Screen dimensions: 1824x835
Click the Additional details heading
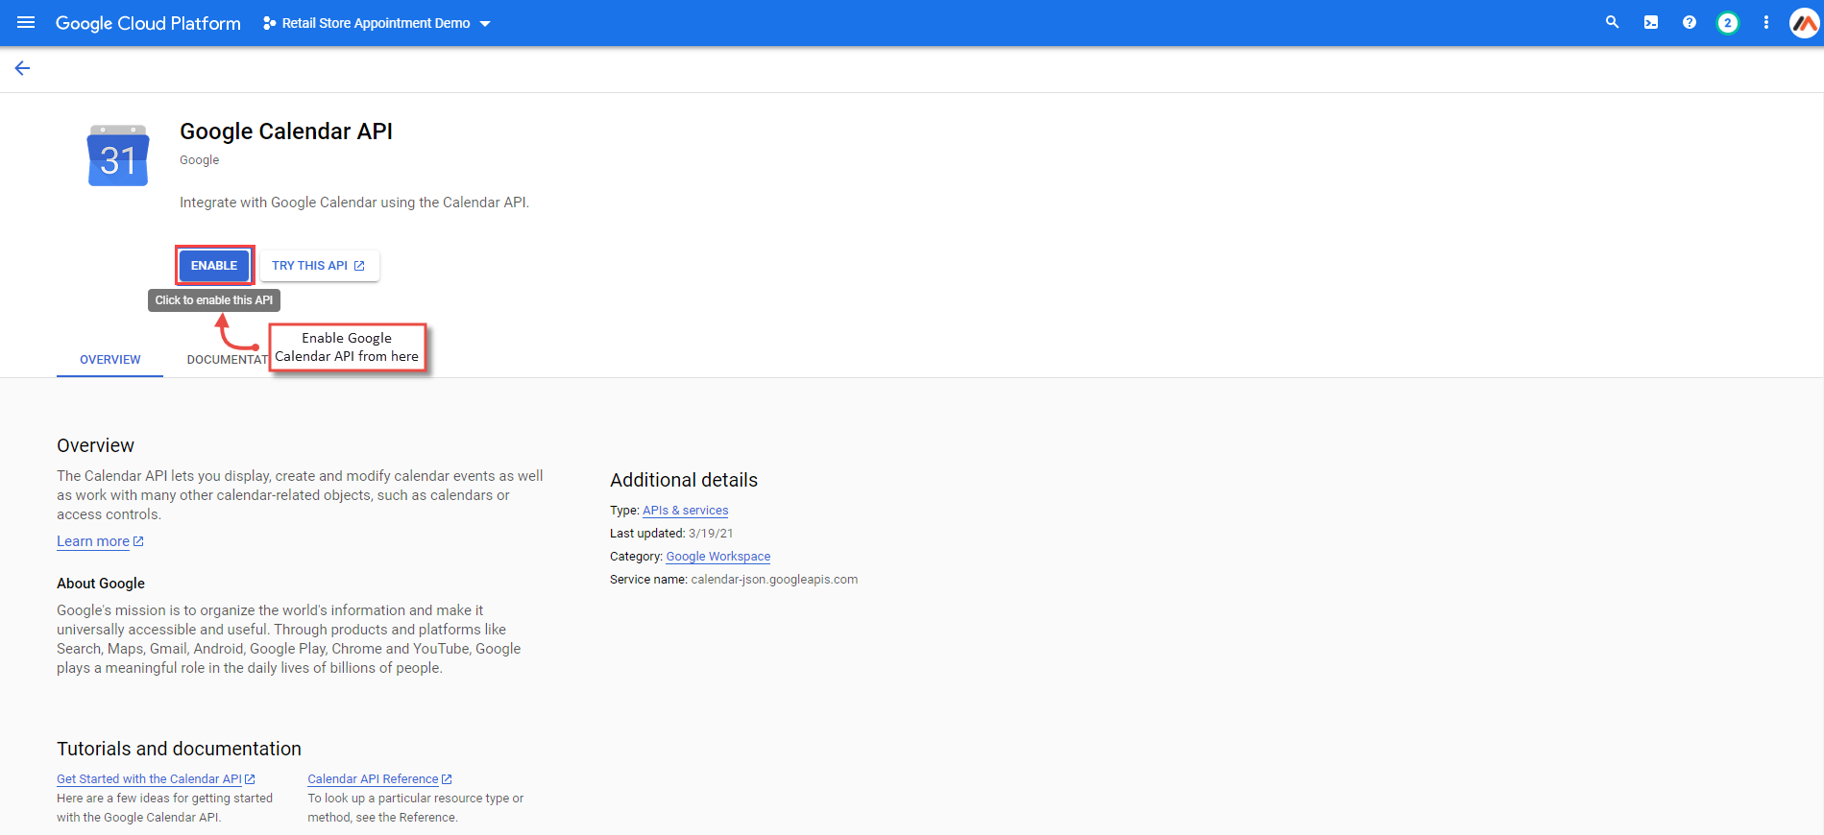(x=684, y=480)
